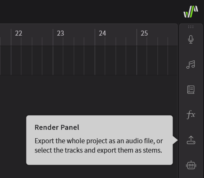Click the Synthesizer V logo icon
204x178 pixels.
point(191,12)
